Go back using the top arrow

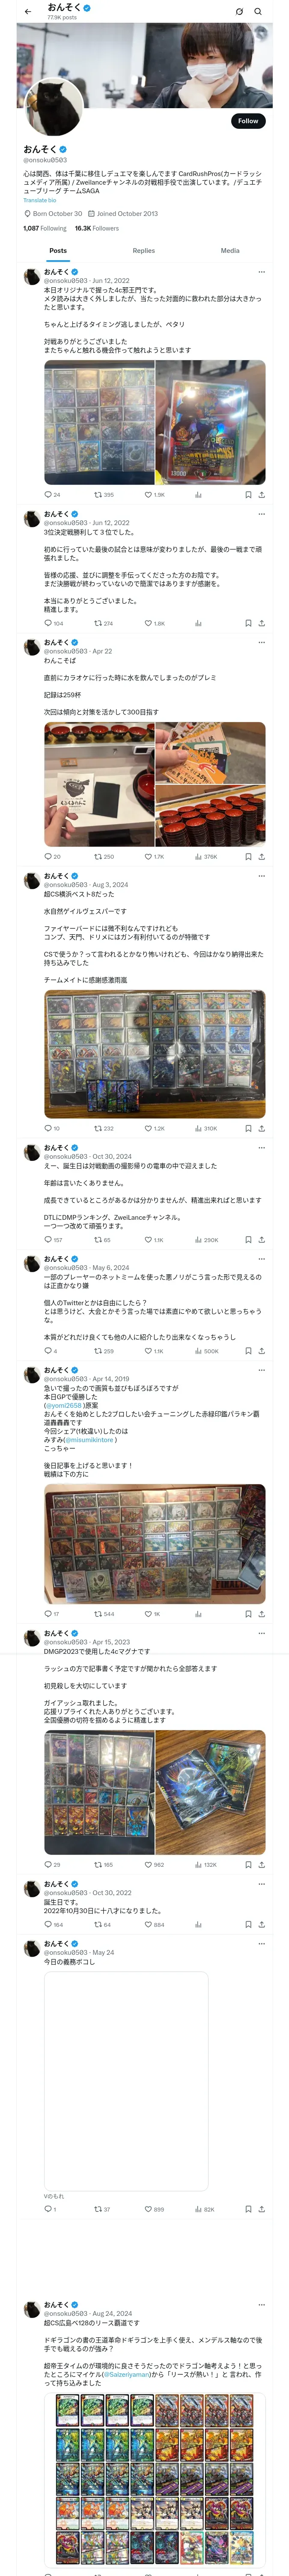pos(28,12)
